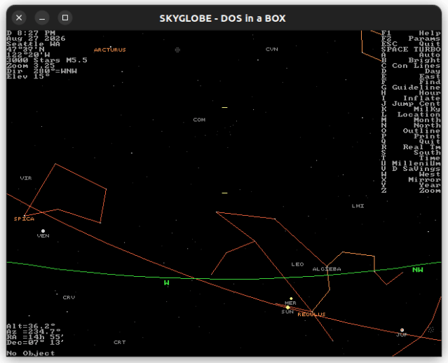Click the Alt=36.2° readout

[x=31, y=326]
